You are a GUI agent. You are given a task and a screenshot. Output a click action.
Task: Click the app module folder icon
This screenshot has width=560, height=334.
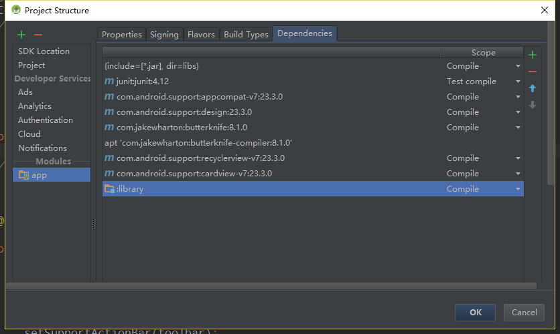[x=23, y=175]
